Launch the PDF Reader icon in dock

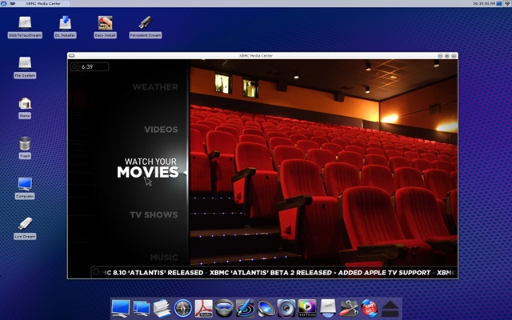204,308
